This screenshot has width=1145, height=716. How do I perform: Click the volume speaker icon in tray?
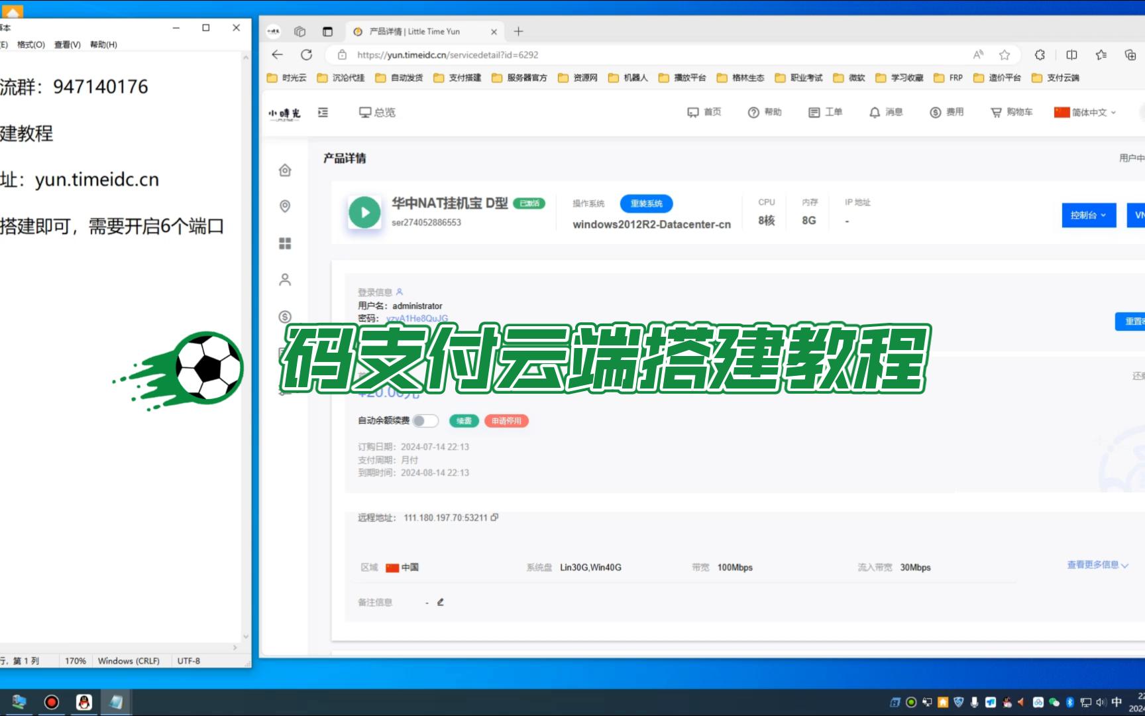pos(1101,702)
